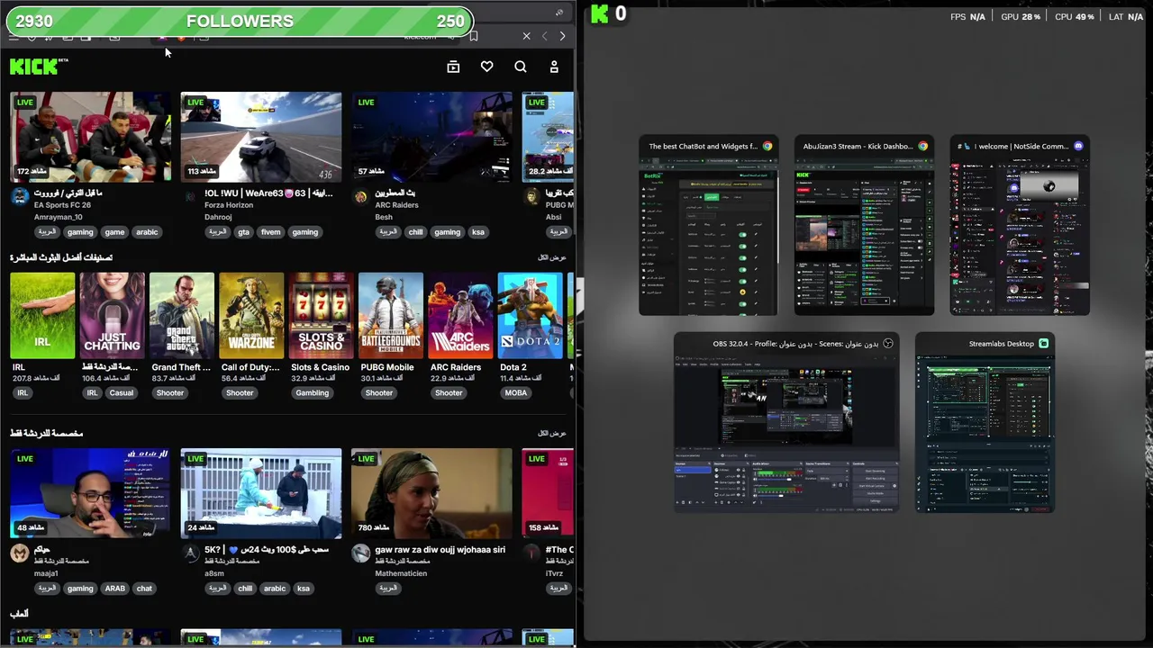
Task: Open the 'Forza Horizon' game link
Action: tap(231, 205)
